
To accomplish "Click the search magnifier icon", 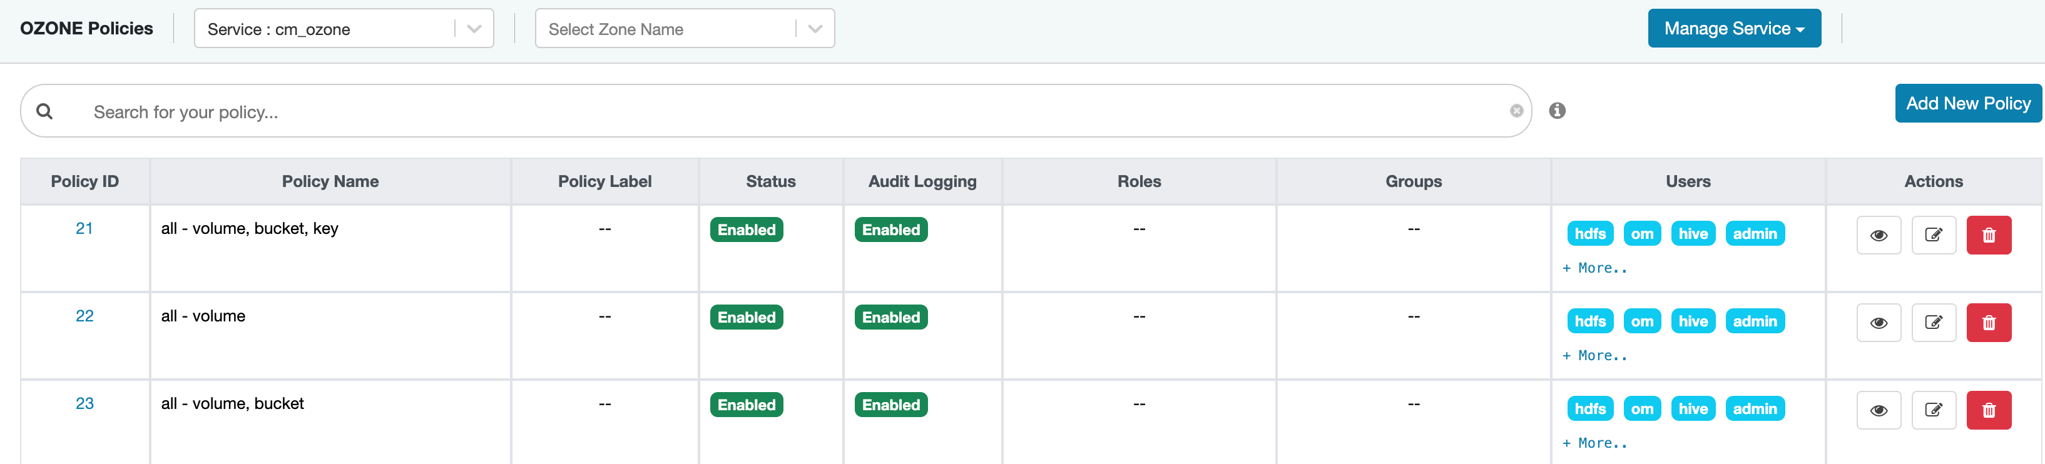I will tap(45, 112).
